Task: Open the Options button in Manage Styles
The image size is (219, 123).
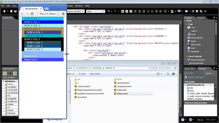Action: click(210, 73)
